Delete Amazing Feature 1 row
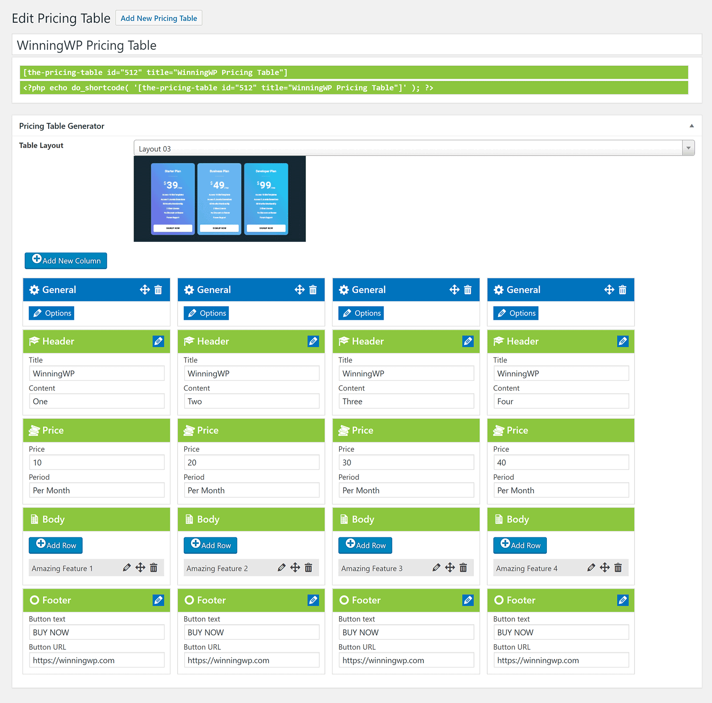The height and width of the screenshot is (703, 712). click(x=154, y=568)
